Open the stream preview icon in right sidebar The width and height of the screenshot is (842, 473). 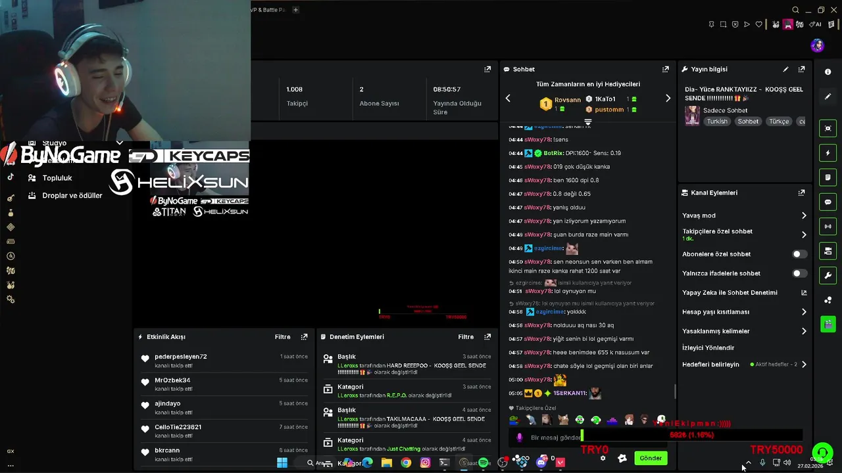[x=828, y=129]
